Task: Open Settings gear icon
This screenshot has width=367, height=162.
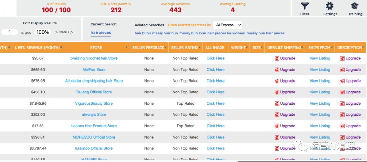Action: point(330,6)
